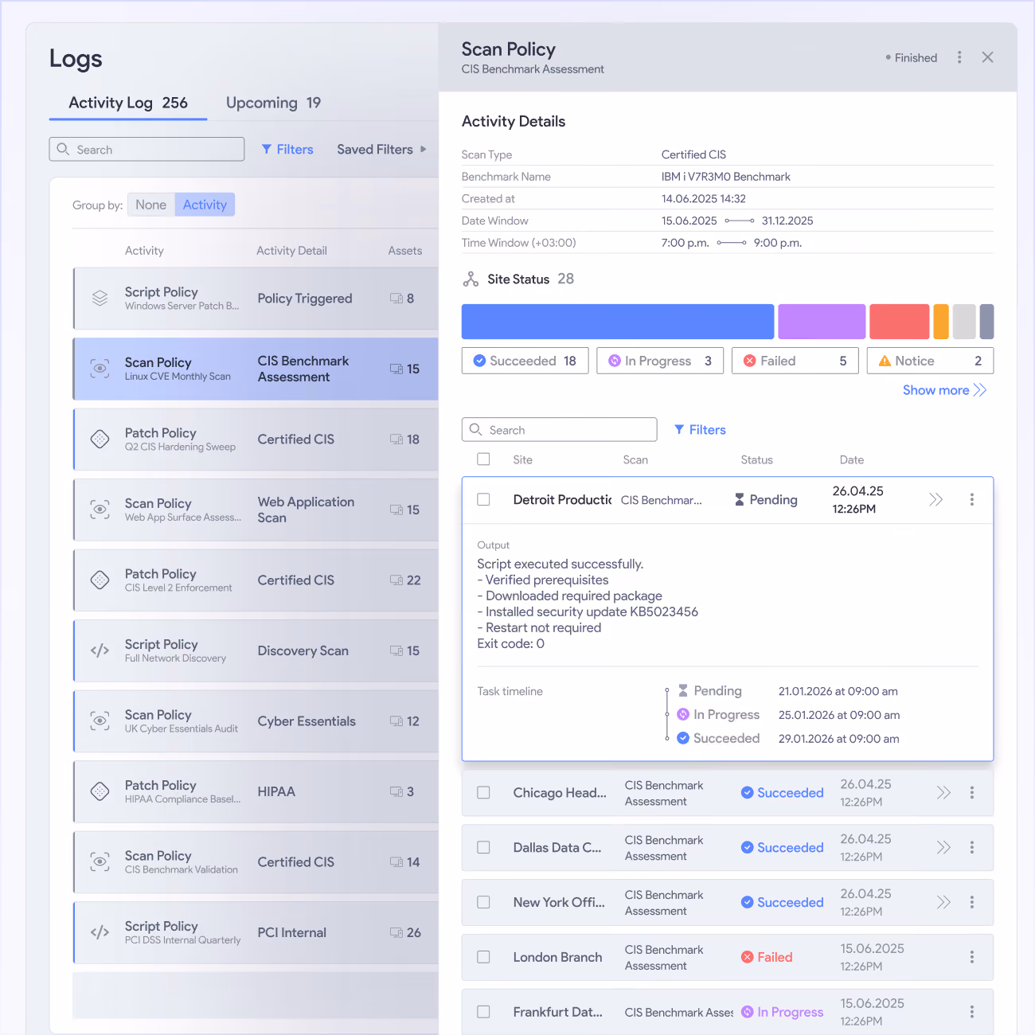
Task: Filter sites by Notice 2
Action: click(x=930, y=361)
